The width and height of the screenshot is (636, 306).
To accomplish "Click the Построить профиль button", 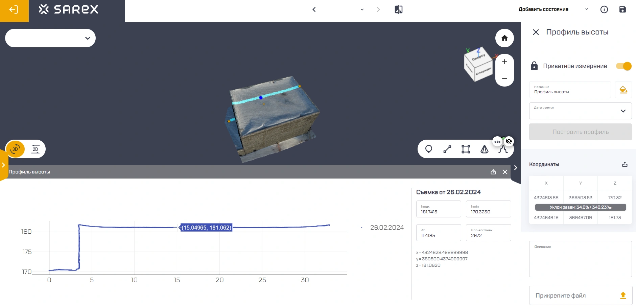I will (580, 132).
